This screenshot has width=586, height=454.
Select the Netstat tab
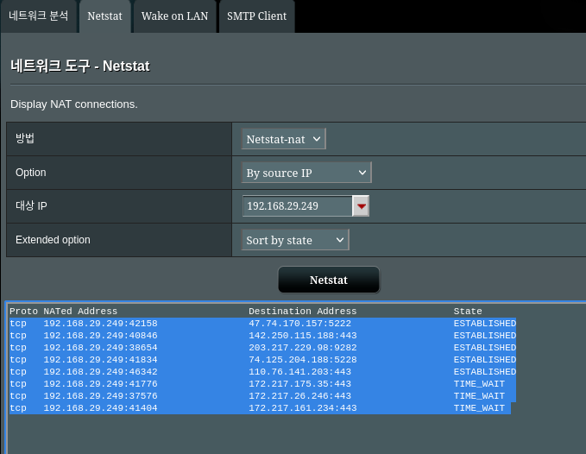105,16
